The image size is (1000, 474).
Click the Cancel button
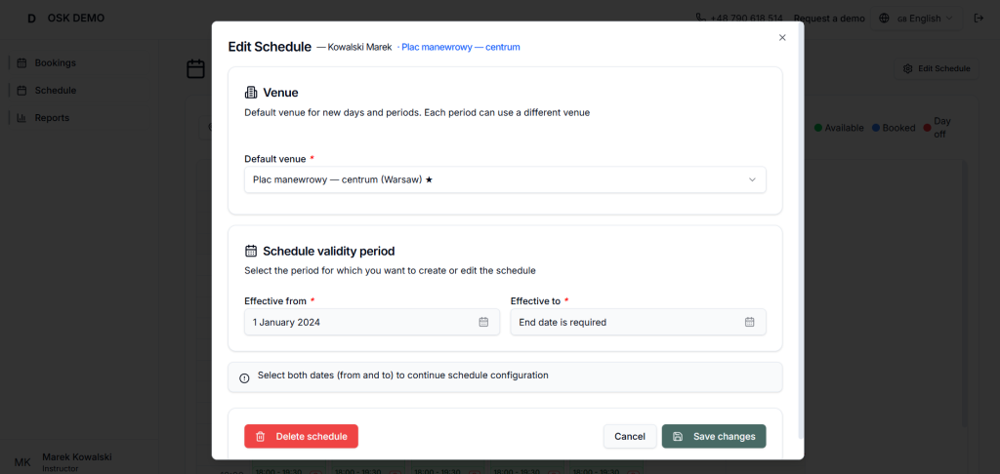(x=630, y=436)
